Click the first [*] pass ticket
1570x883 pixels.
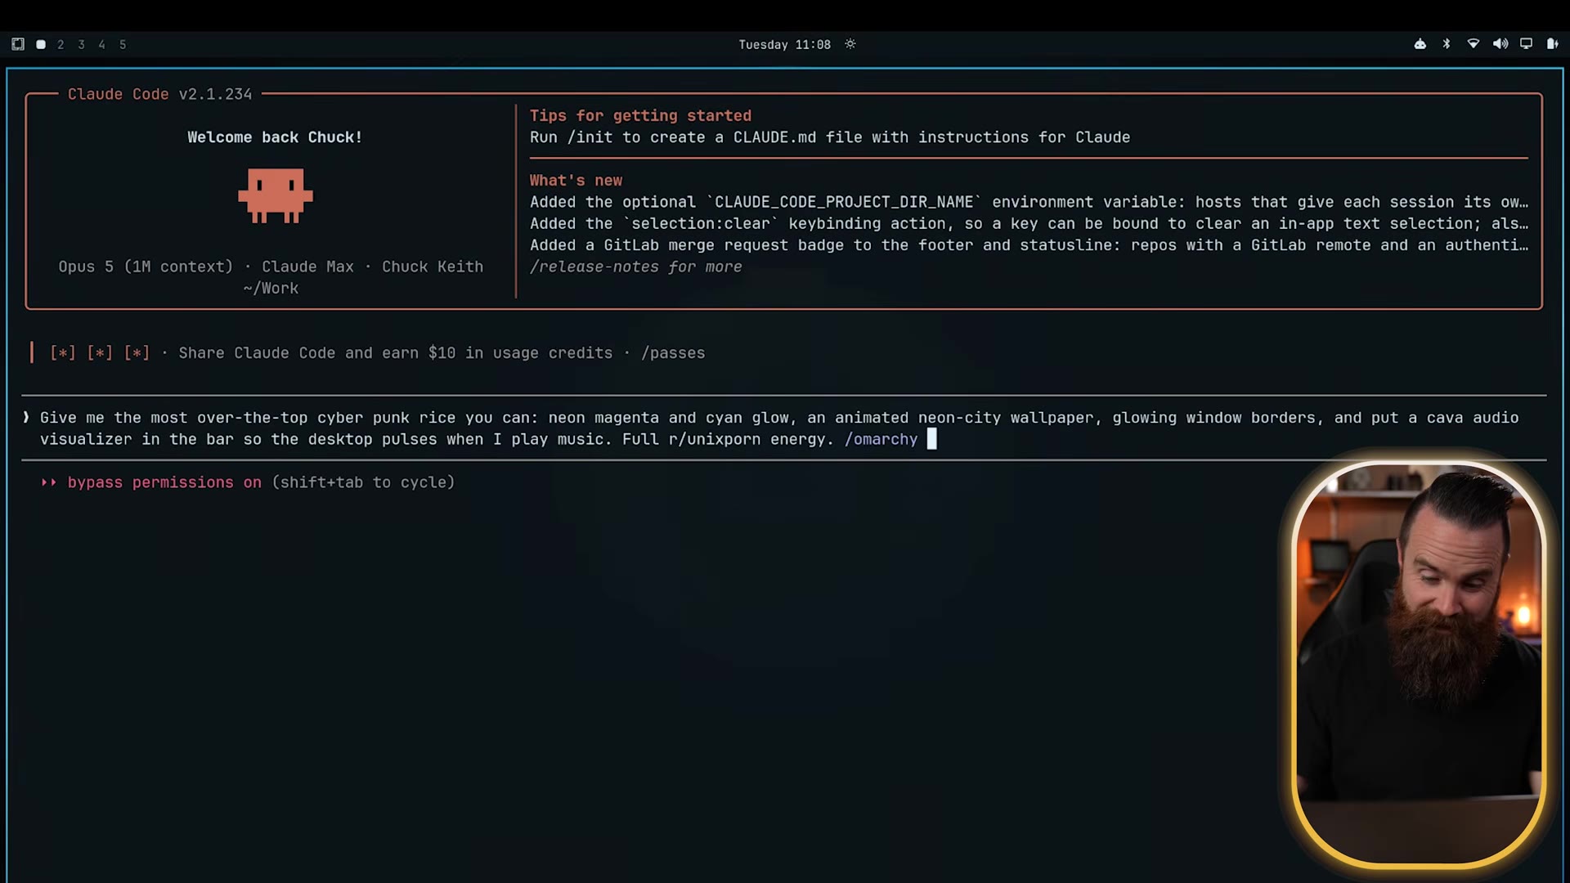click(x=63, y=353)
